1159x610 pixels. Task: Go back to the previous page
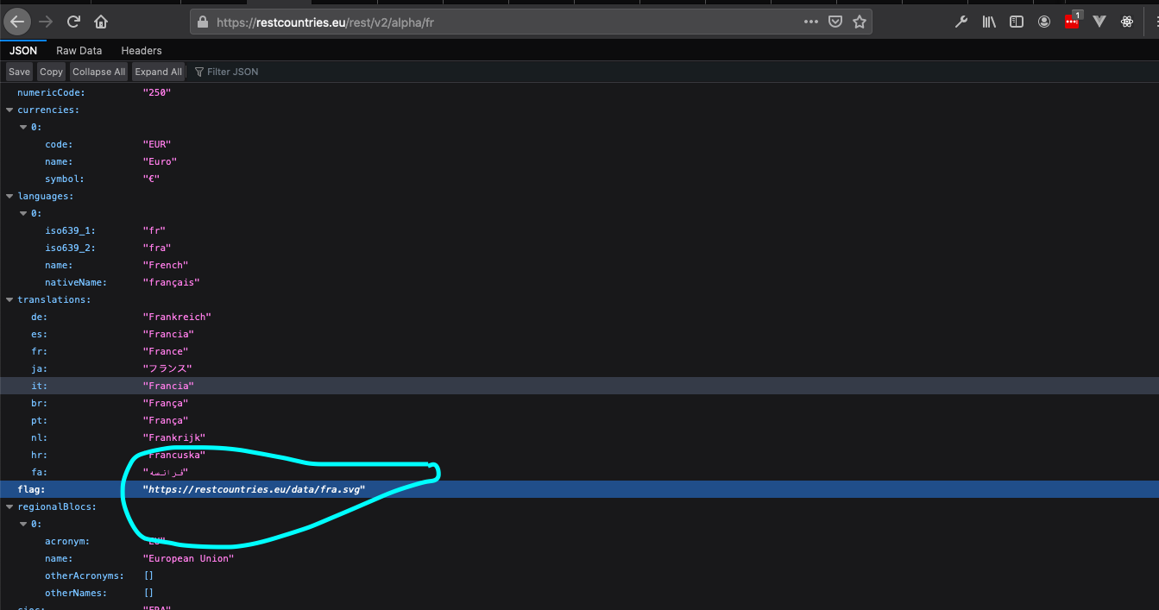(17, 22)
